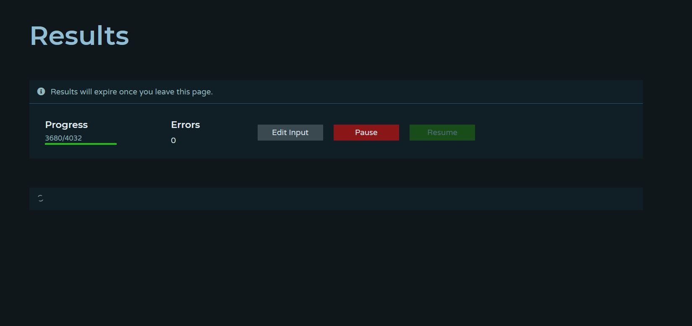Click the loading spinner icon
The image size is (692, 326).
(x=40, y=198)
